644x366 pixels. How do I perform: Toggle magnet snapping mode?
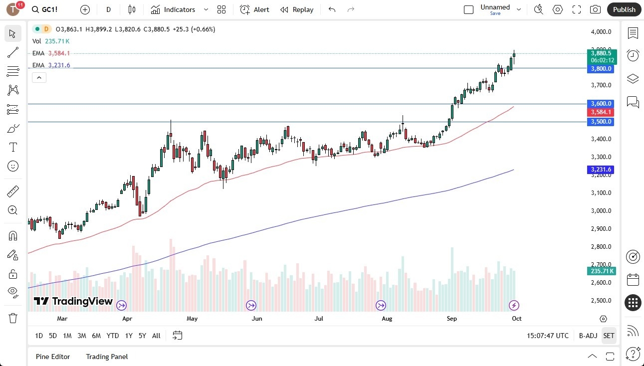click(x=13, y=235)
